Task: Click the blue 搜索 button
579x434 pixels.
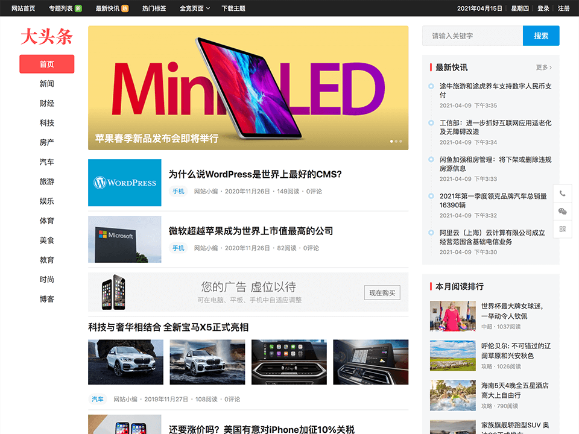Action: [x=540, y=36]
